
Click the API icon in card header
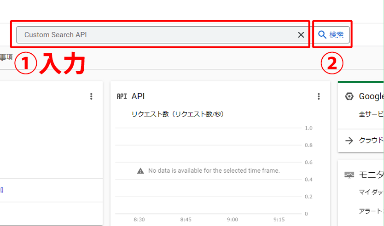122,96
